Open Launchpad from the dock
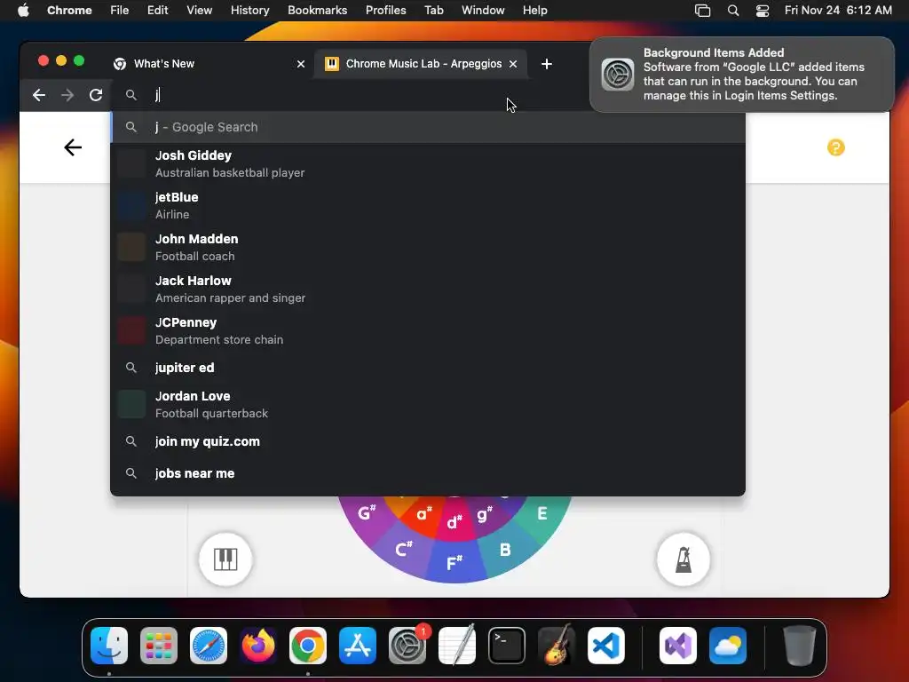Viewport: 909px width, 682px height. [159, 646]
